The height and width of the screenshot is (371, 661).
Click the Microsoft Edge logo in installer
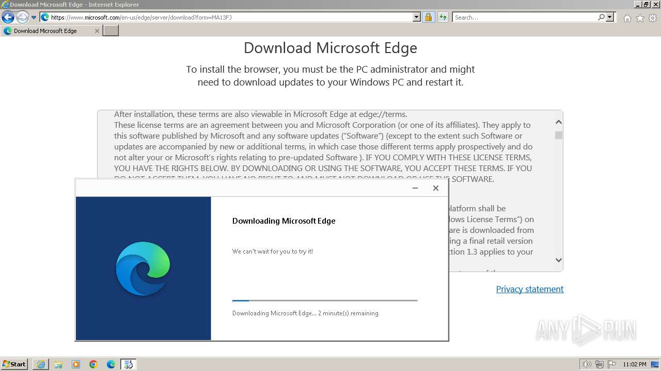(143, 268)
